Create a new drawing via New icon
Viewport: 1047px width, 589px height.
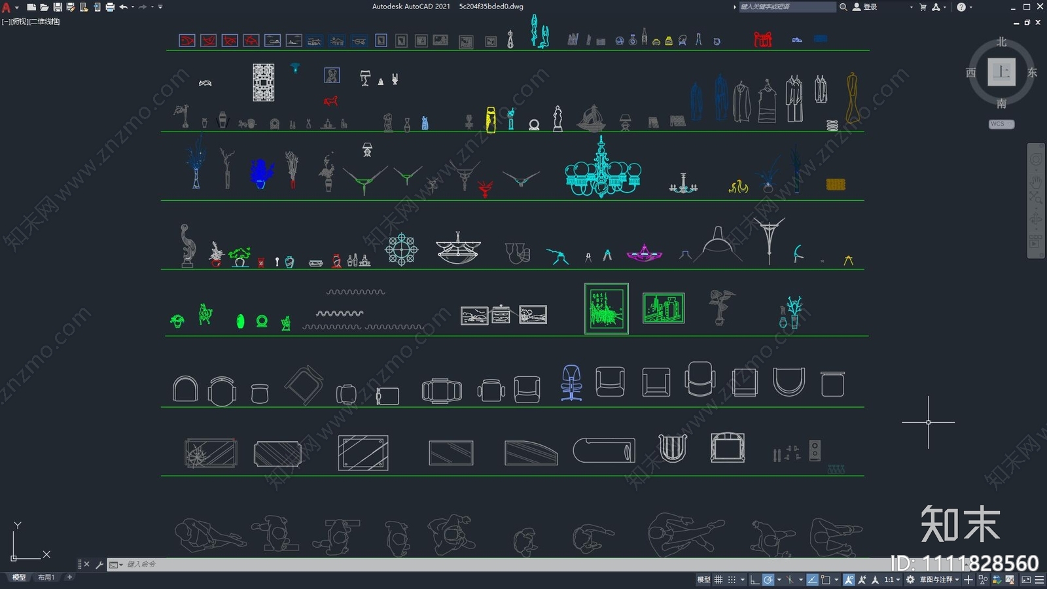31,7
